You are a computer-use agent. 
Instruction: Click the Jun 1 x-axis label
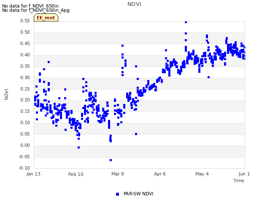pyautogui.click(x=244, y=174)
